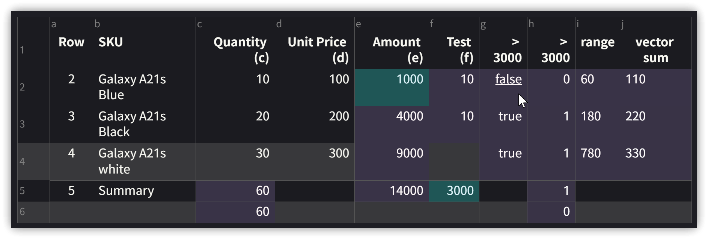Click the 'range' header cell

pyautogui.click(x=598, y=50)
